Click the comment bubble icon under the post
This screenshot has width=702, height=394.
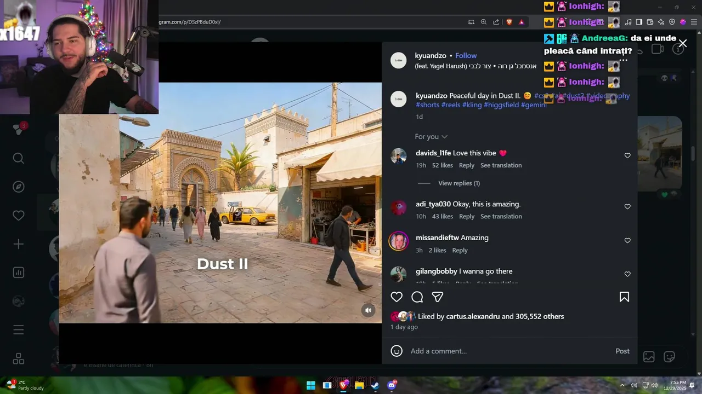[417, 297]
